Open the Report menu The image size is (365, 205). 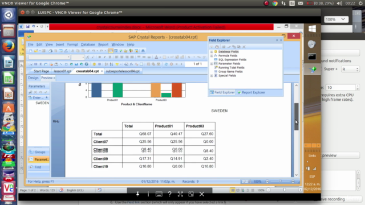coord(103,44)
